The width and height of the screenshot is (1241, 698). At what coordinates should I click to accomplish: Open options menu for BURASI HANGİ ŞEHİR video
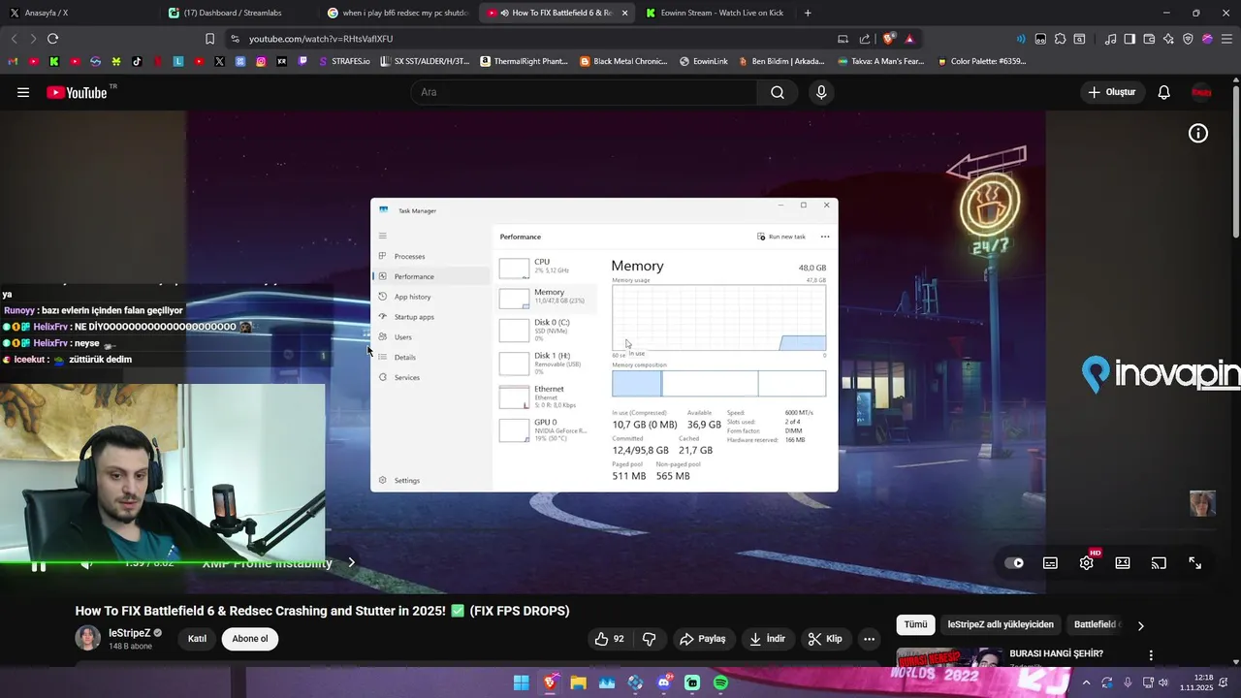coord(1151,655)
